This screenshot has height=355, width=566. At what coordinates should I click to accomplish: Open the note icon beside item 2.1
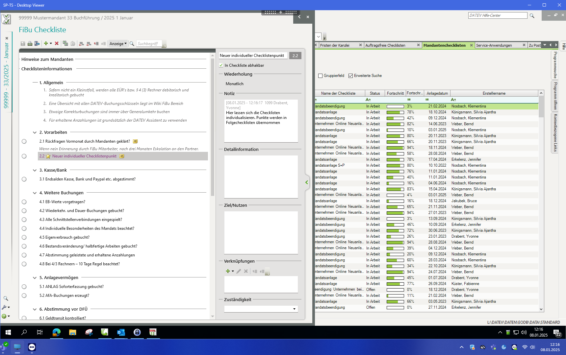[135, 141]
